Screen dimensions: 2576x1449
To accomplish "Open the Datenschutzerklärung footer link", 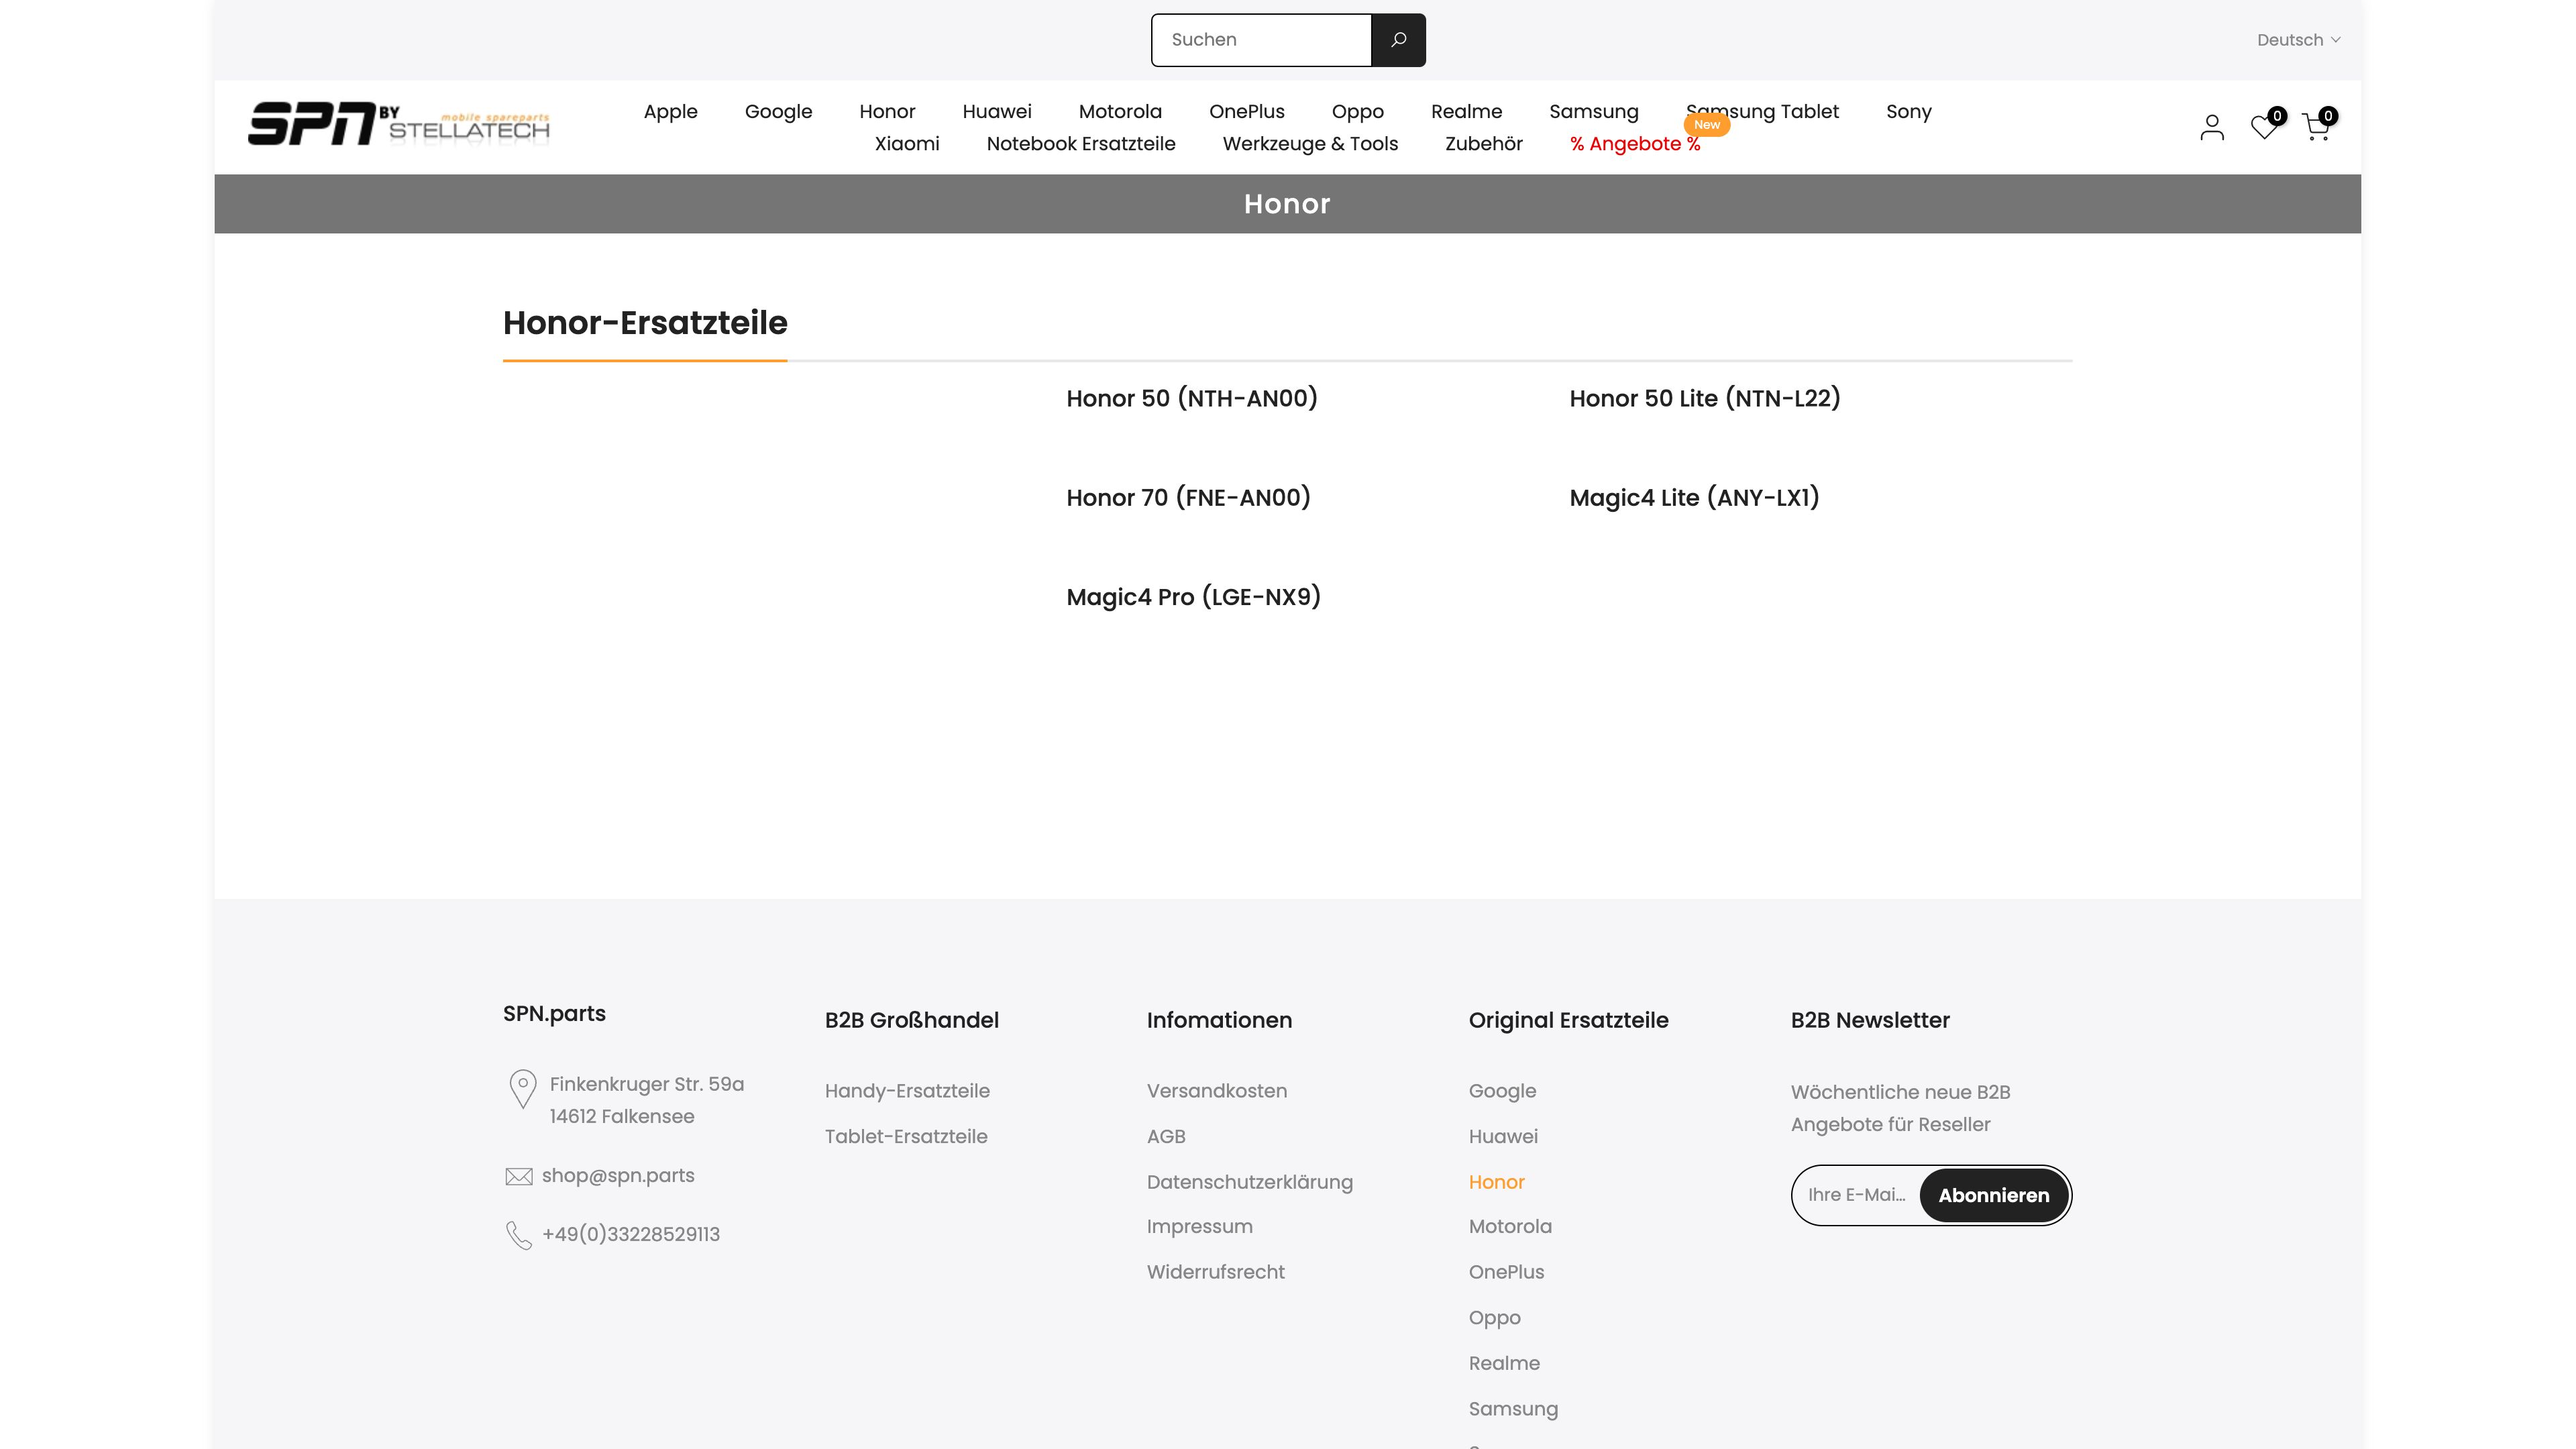I will [1250, 1181].
